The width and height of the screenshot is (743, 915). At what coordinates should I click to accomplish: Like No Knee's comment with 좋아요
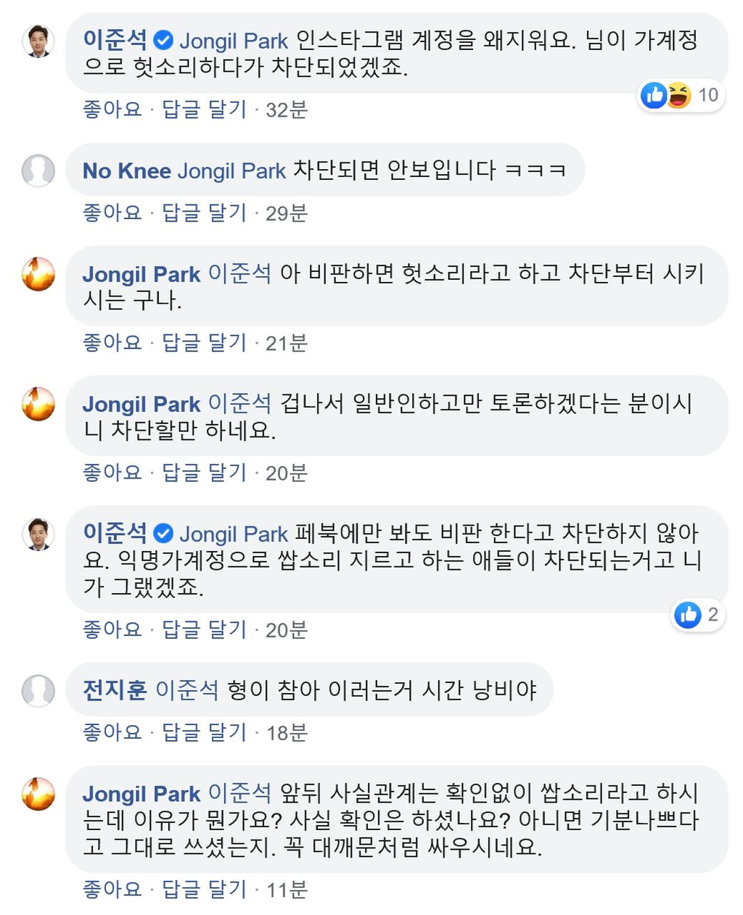point(112,212)
